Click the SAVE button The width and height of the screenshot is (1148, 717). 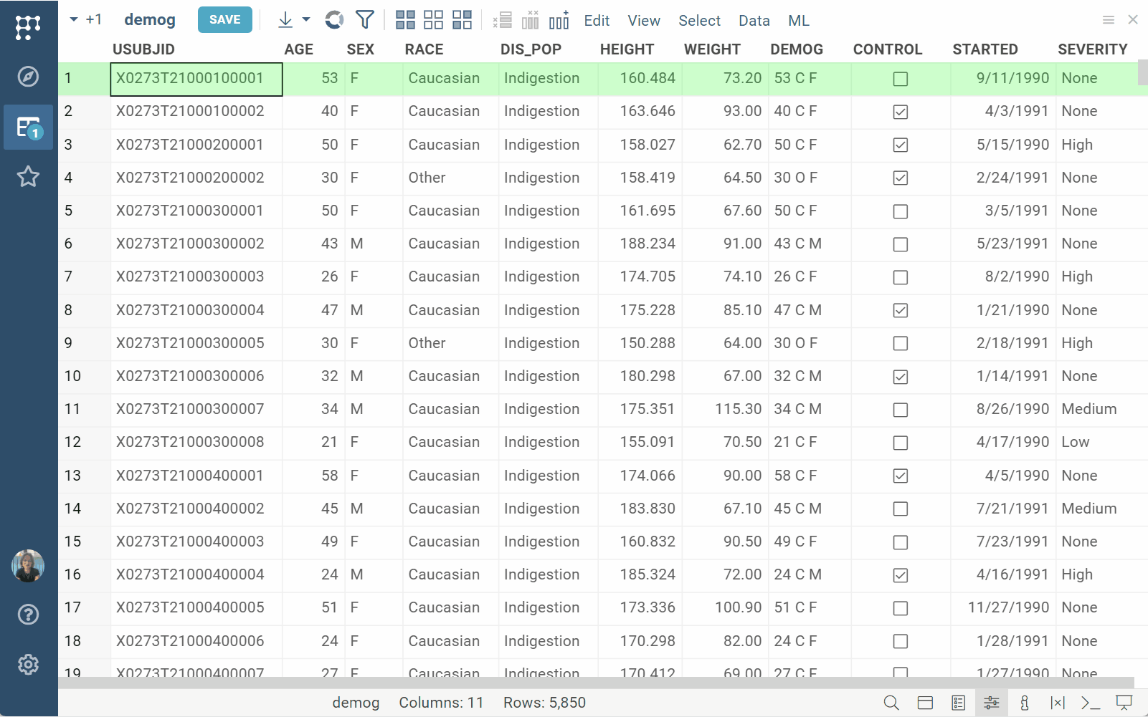point(224,20)
